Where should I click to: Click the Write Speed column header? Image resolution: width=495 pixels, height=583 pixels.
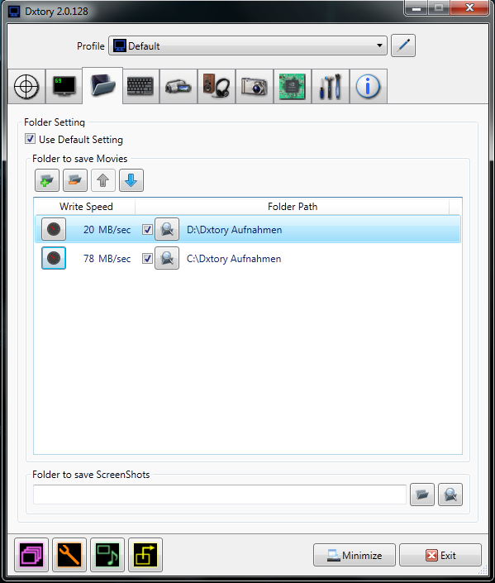85,207
